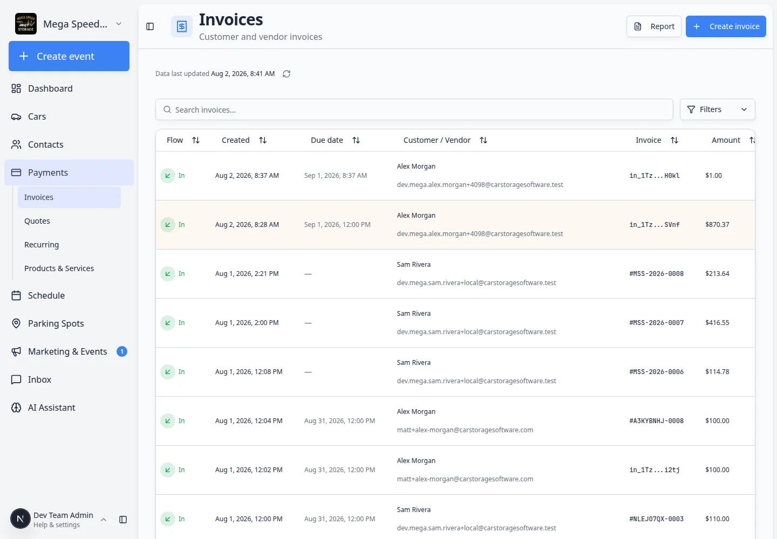Viewport: 777px width, 539px height.
Task: Open invoice #MSS-2026-0008
Action: 657,274
